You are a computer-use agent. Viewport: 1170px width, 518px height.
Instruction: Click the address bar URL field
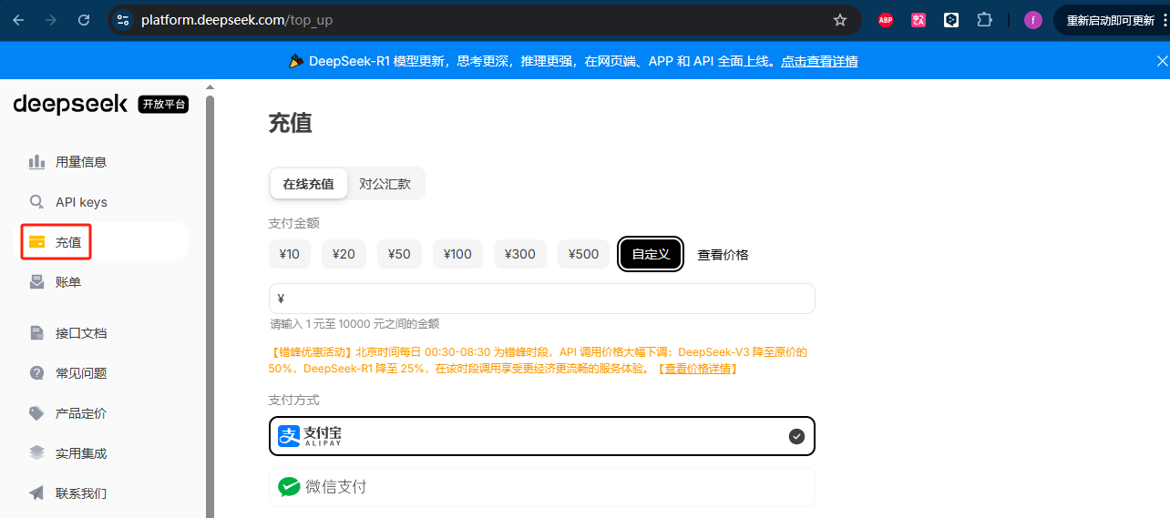tap(483, 20)
